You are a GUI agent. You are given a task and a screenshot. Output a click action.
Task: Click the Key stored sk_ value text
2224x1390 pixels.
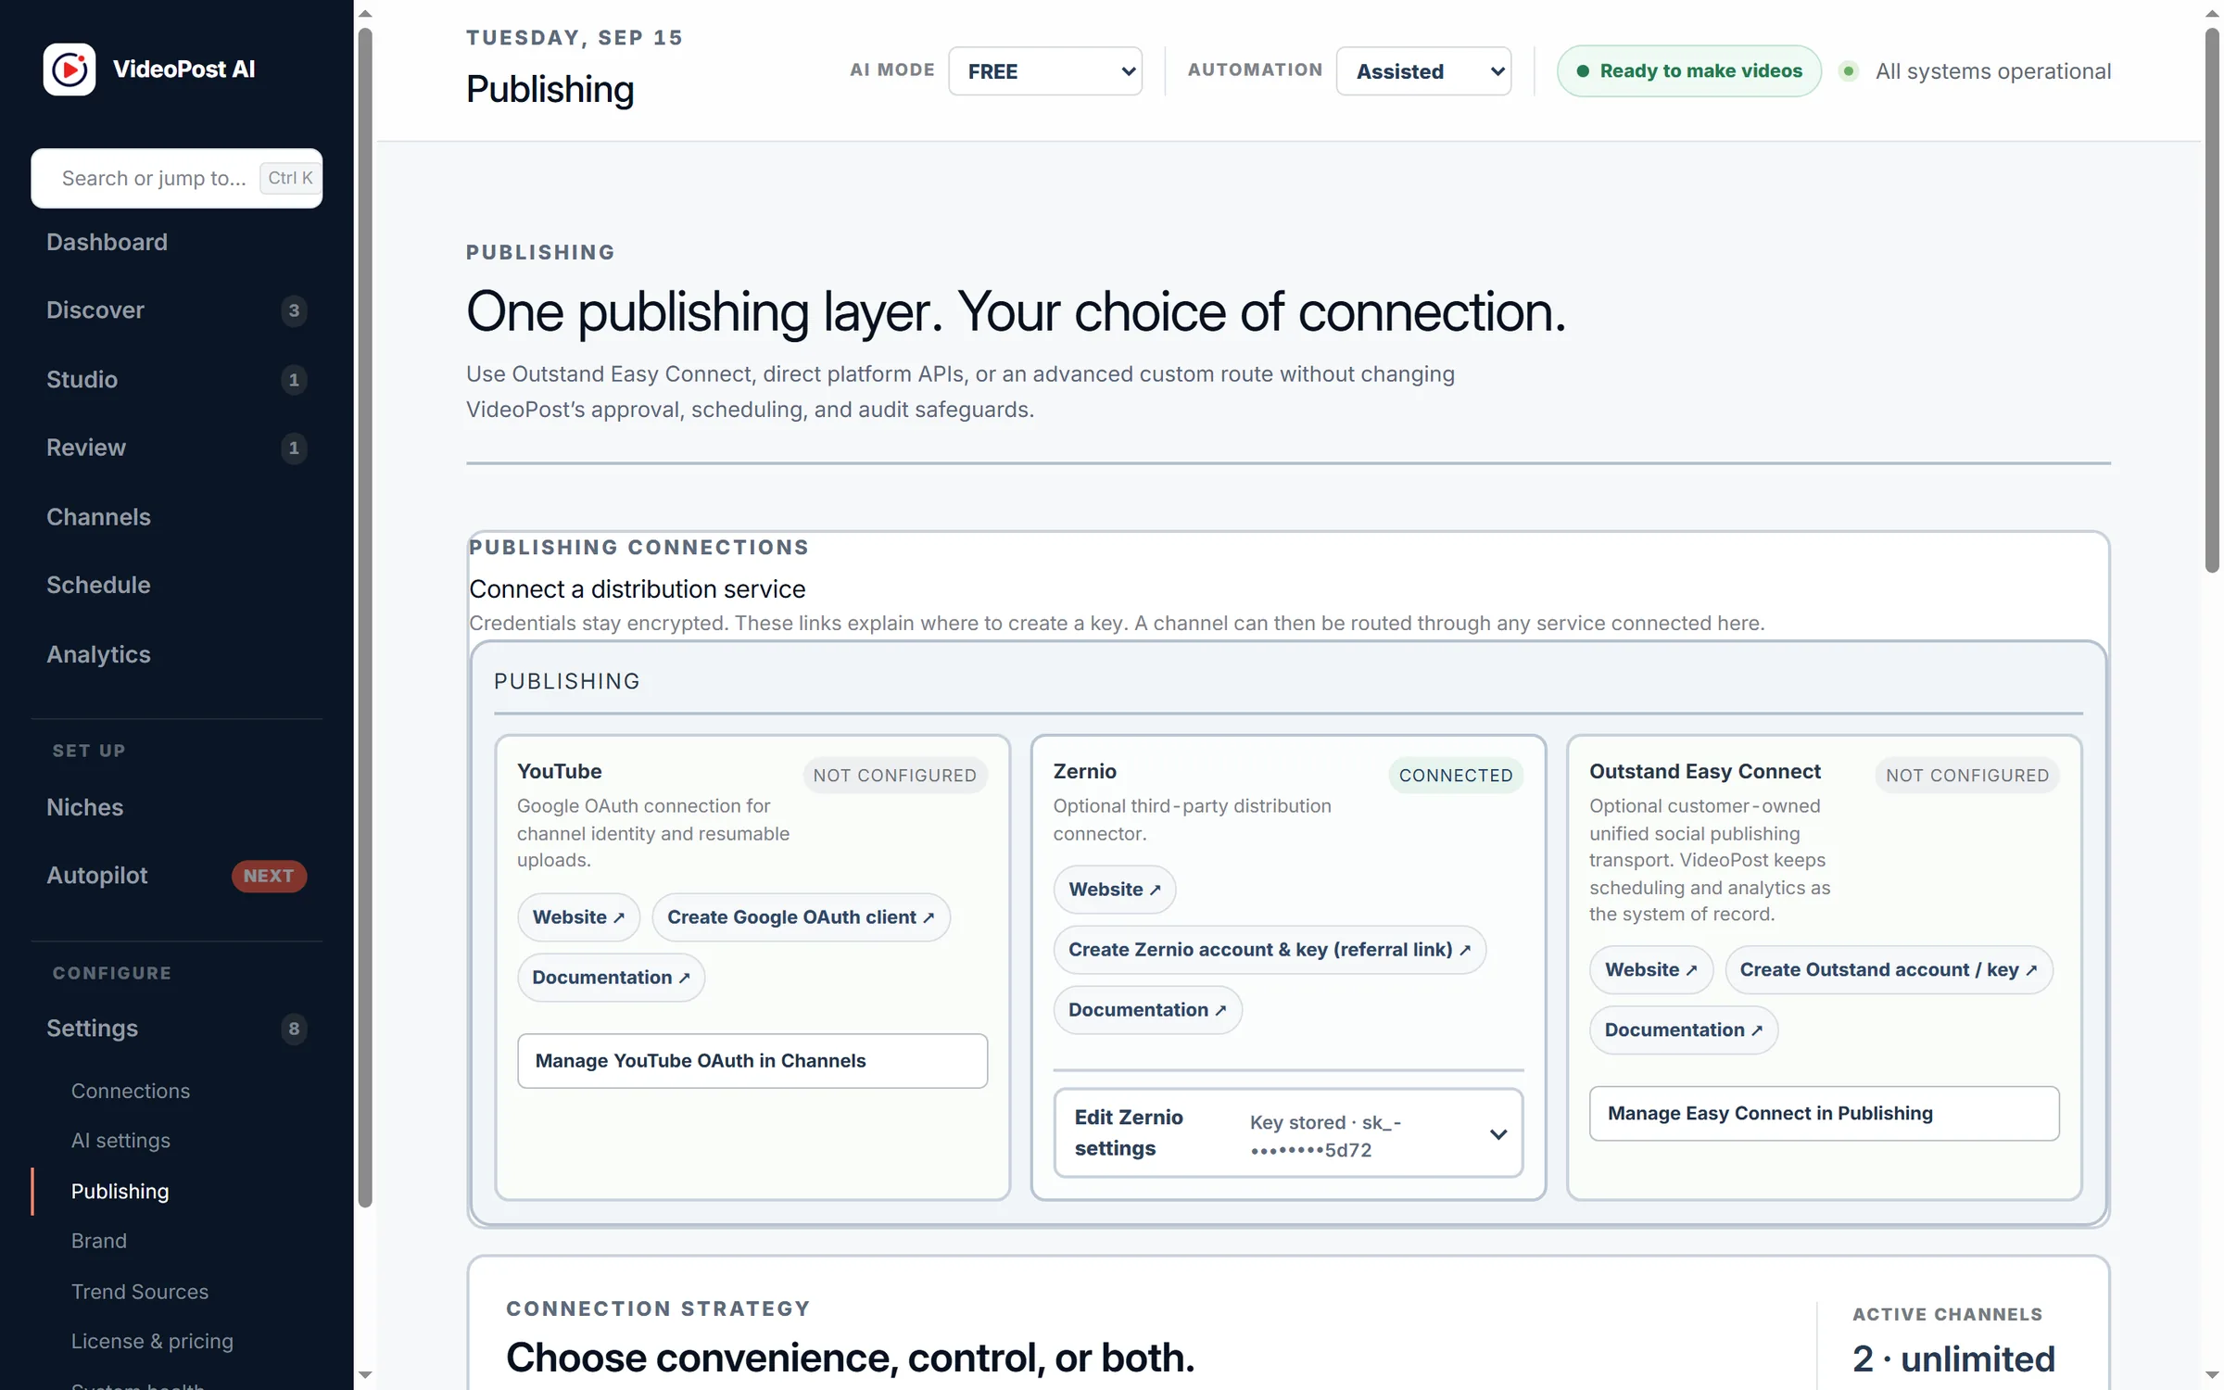[x=1325, y=1136]
